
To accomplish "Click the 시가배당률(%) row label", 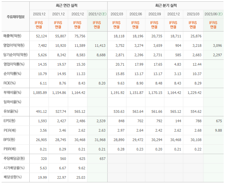I will click(14, 168).
